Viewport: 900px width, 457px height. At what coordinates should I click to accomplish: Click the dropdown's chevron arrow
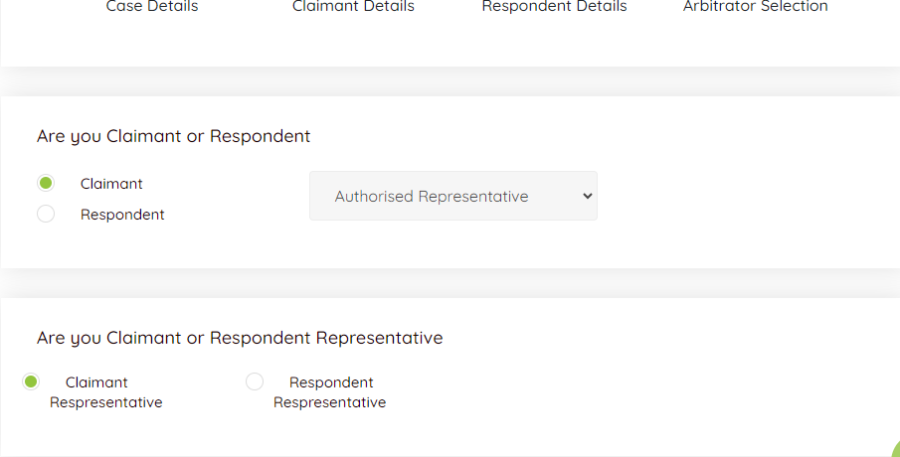587,196
